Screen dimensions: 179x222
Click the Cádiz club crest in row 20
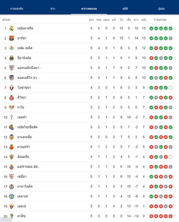click(x=11, y=216)
